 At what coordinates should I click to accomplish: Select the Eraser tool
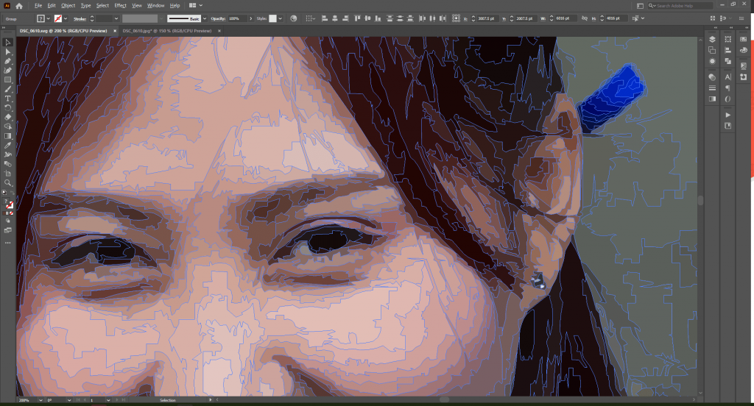pyautogui.click(x=7, y=117)
